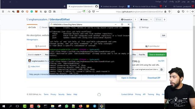Click the green Grammarly extension icon
Screen dimensions: 195x109
32,12
